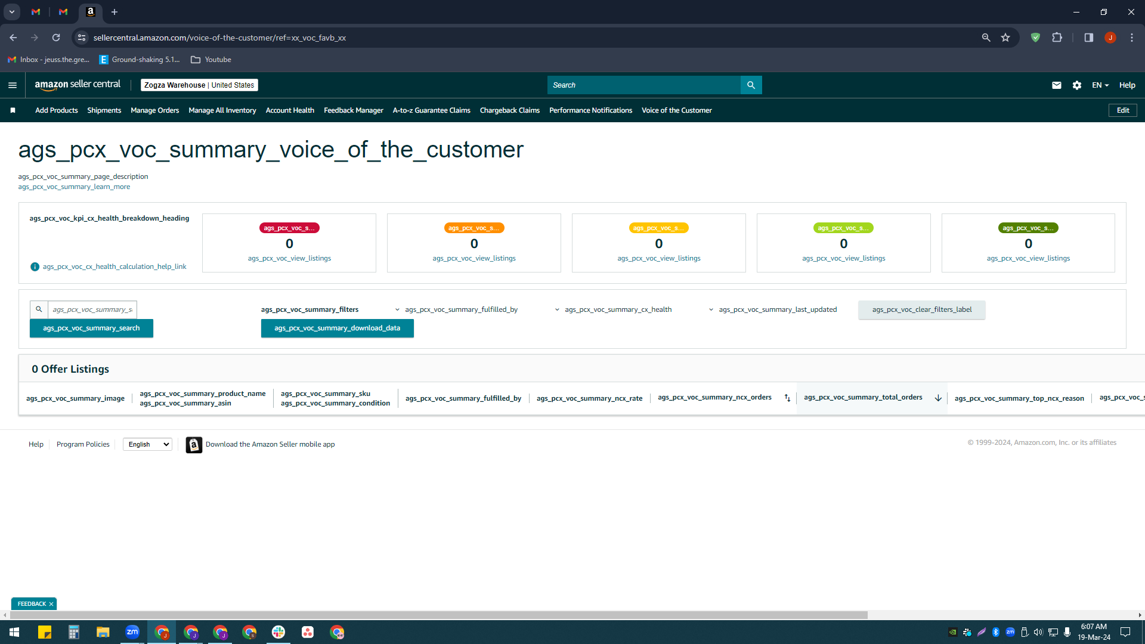Close the FEEDBACK tab with X
The image size is (1145, 644).
(x=51, y=604)
